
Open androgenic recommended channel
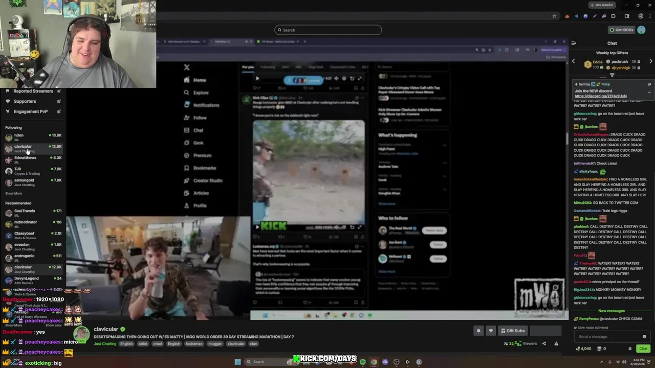[x=33, y=258]
